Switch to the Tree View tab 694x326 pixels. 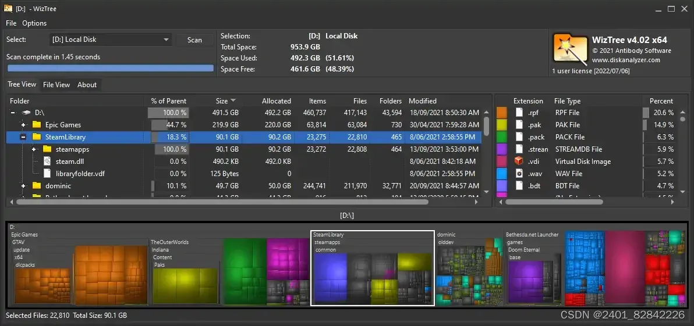[22, 84]
